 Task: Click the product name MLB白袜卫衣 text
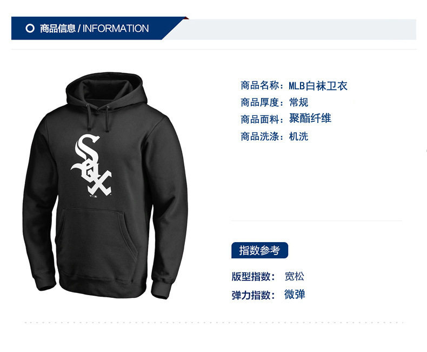point(318,86)
